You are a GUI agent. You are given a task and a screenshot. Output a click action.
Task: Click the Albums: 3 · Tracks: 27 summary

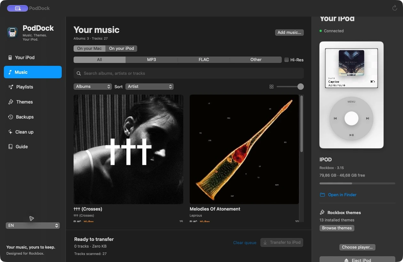[91, 39]
